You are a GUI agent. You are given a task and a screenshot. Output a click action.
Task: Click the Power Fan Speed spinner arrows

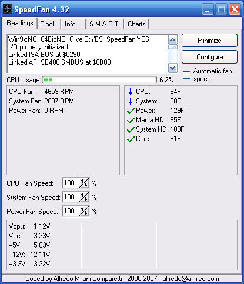tap(84, 211)
